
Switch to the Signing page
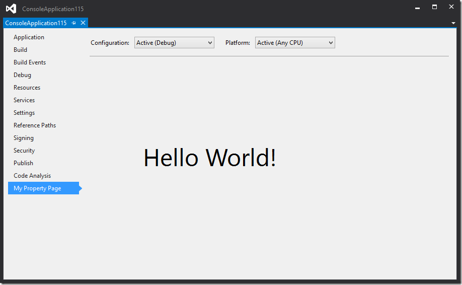pos(24,138)
